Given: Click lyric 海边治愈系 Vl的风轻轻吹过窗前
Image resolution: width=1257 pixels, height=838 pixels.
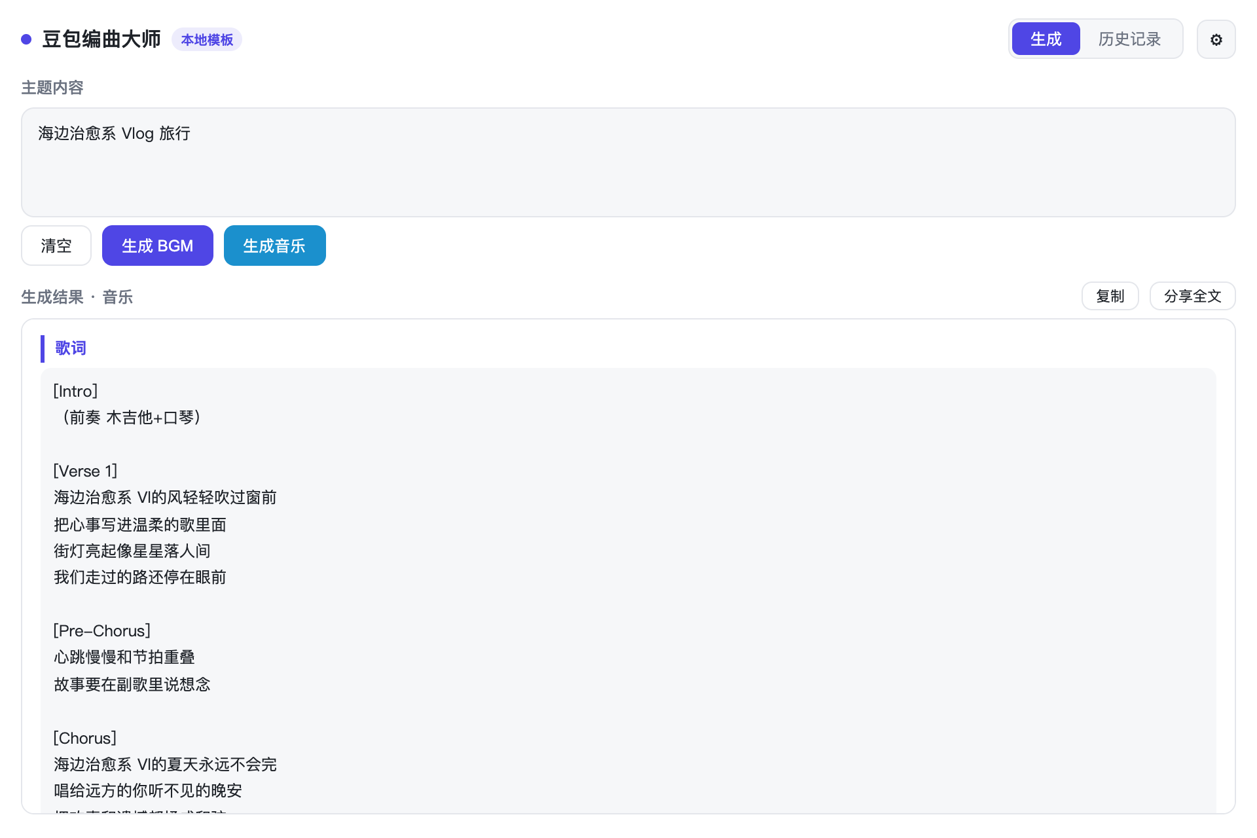Looking at the screenshot, I should (x=165, y=498).
